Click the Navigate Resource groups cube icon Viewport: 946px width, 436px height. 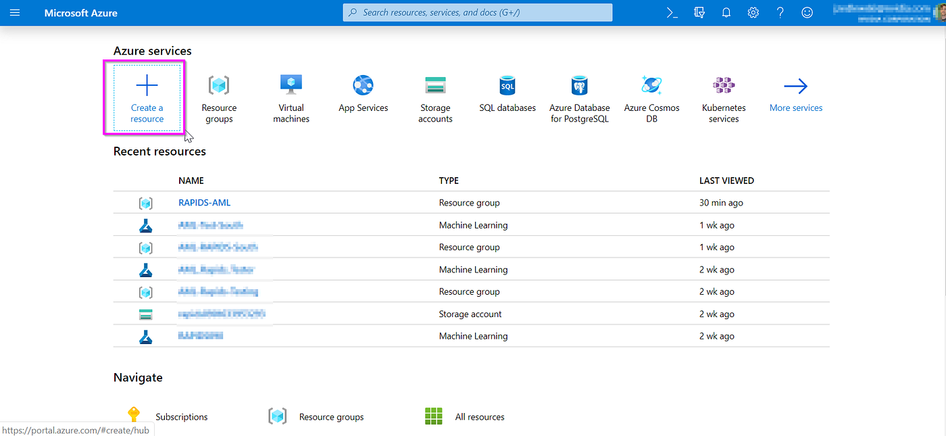pyautogui.click(x=278, y=416)
